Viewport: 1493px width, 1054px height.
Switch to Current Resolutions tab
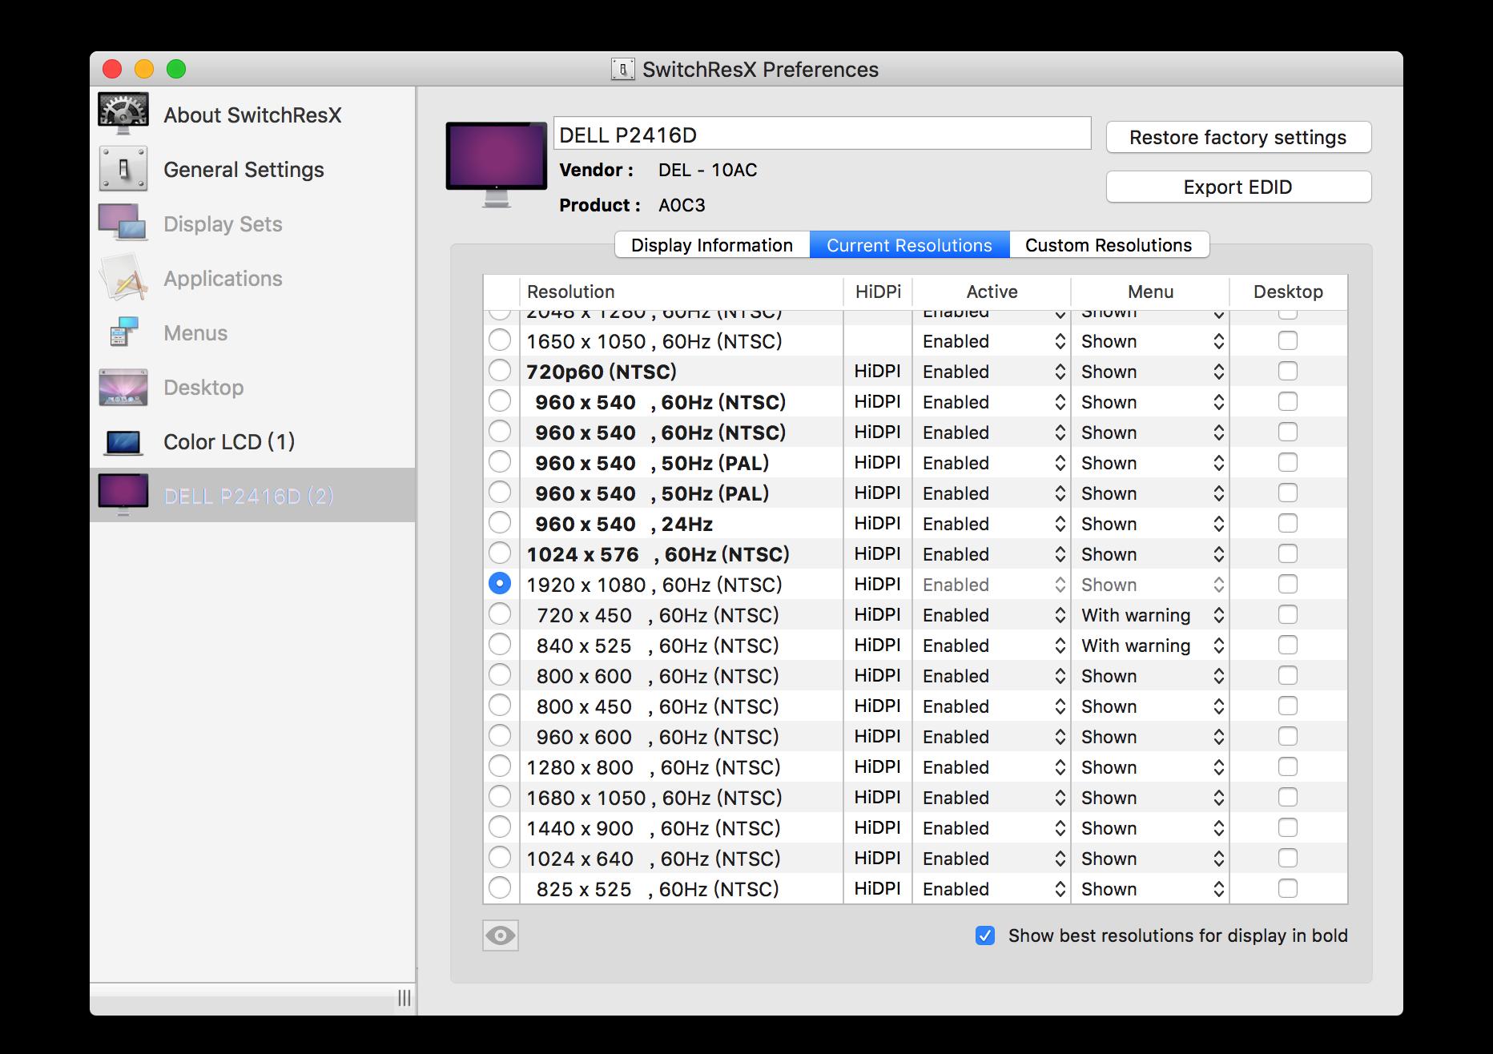(x=909, y=245)
